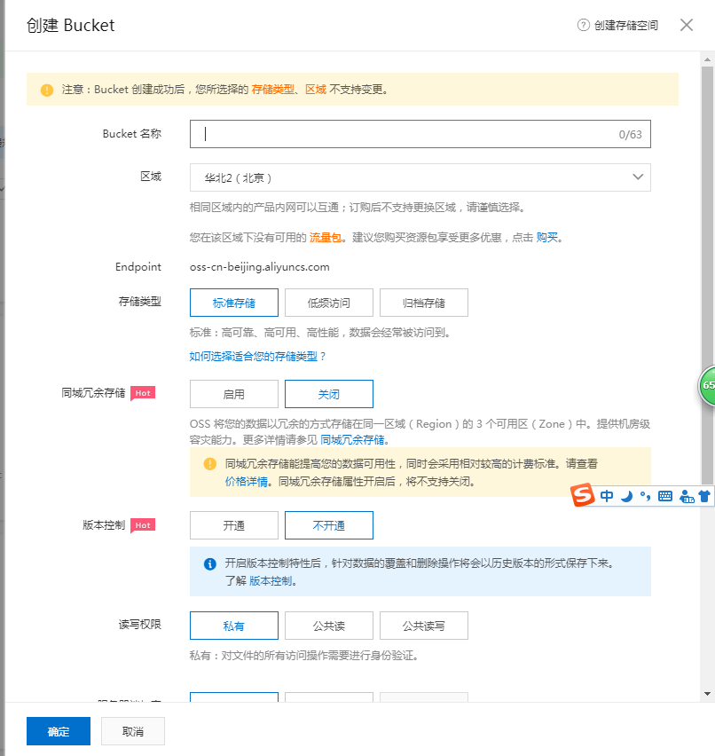
Task: Open the soft keyboard icon
Action: coord(664,496)
